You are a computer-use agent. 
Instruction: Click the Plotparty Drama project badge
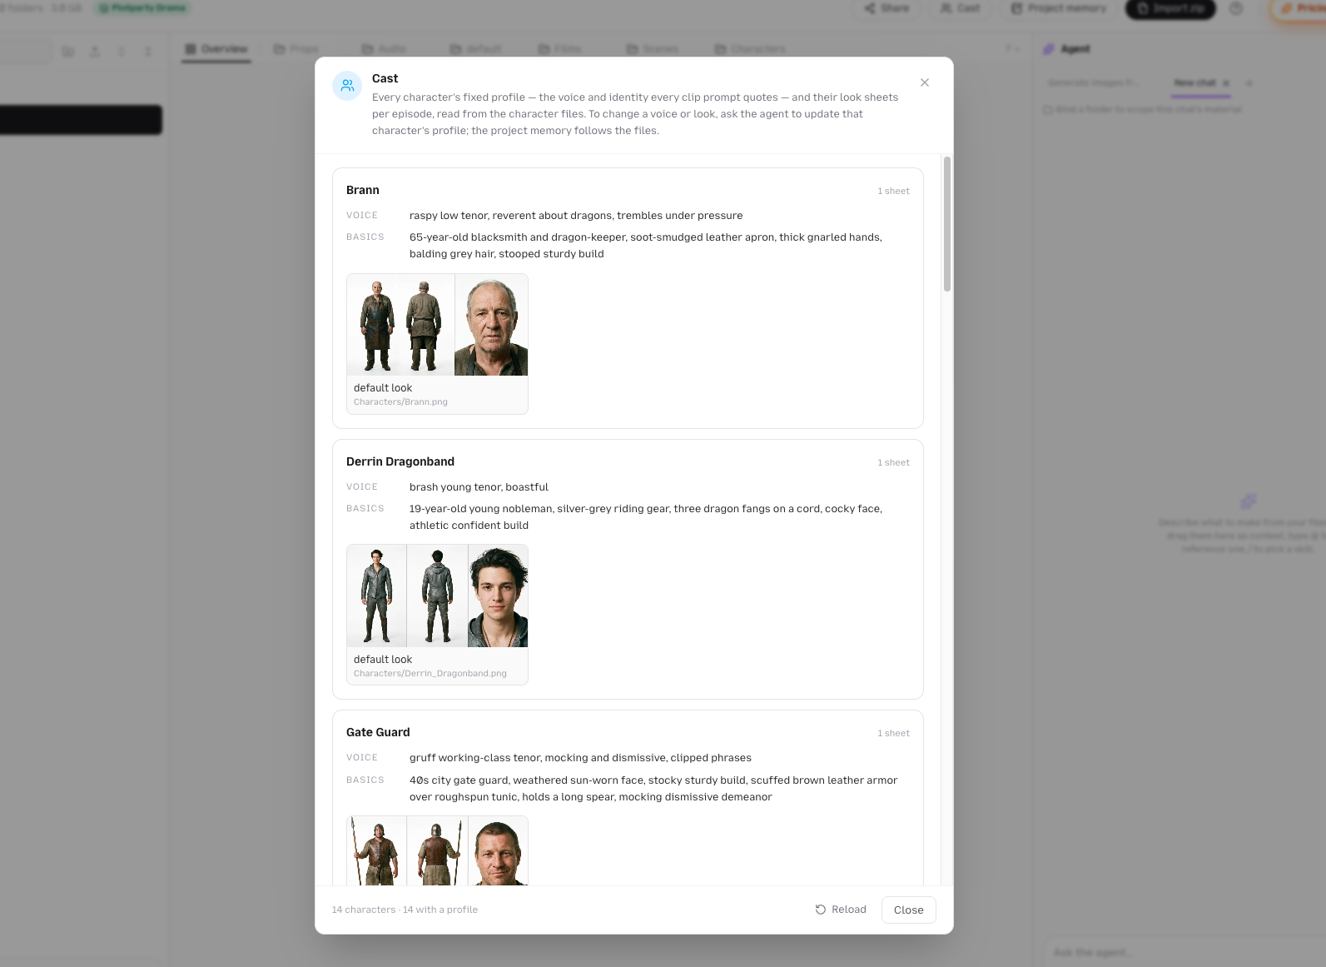tap(143, 7)
